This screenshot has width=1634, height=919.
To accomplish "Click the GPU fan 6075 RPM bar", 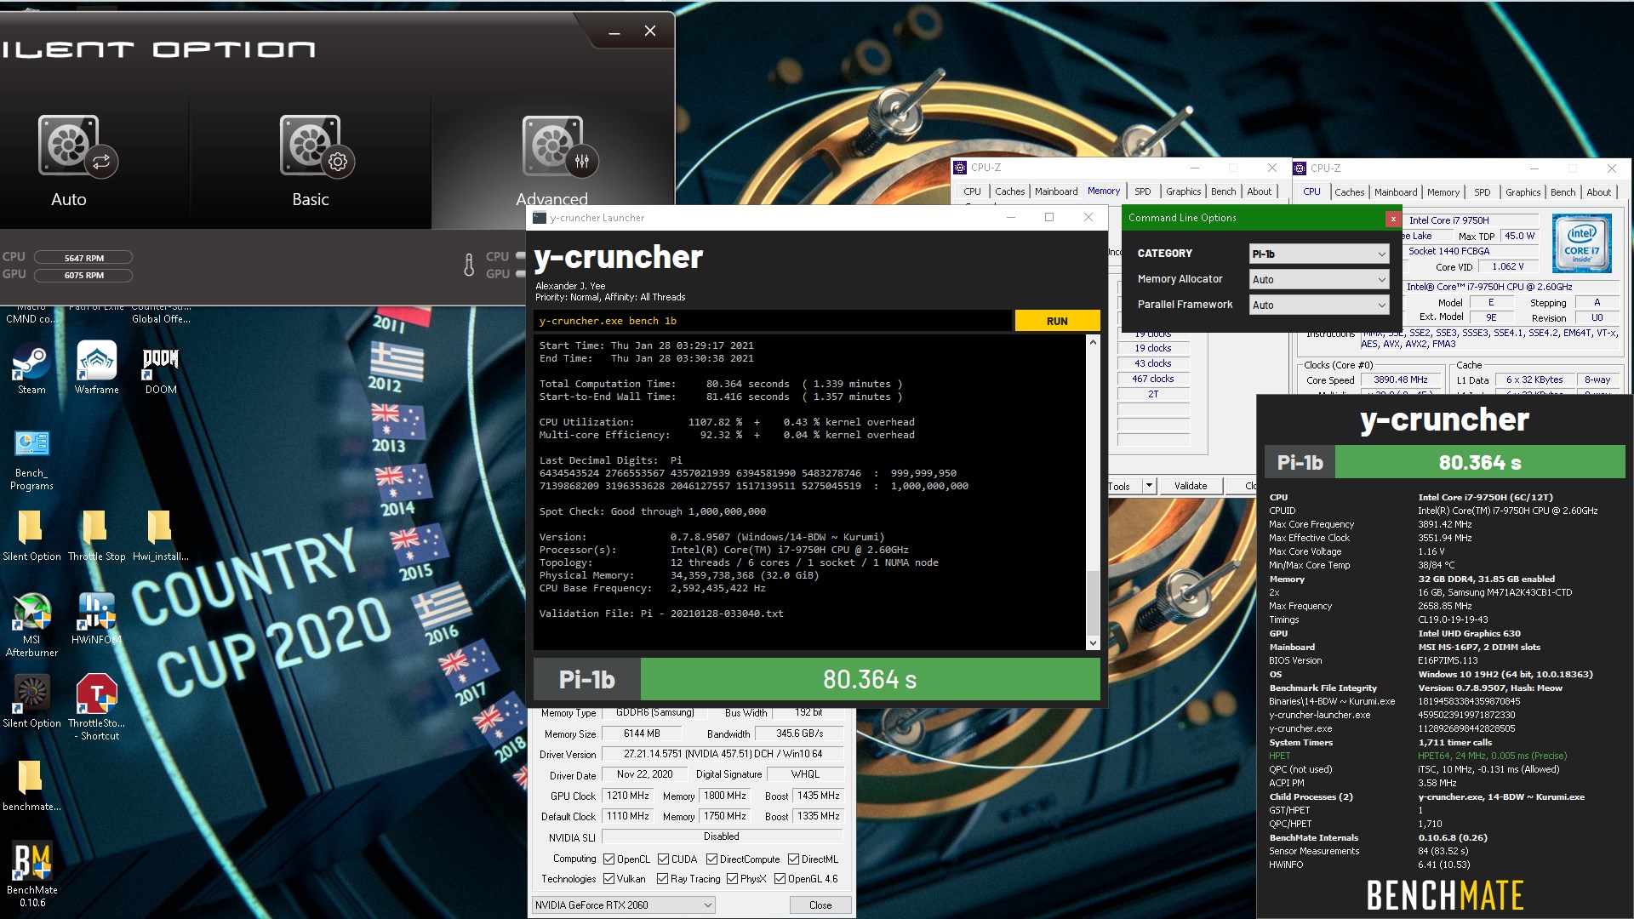I will (x=83, y=276).
